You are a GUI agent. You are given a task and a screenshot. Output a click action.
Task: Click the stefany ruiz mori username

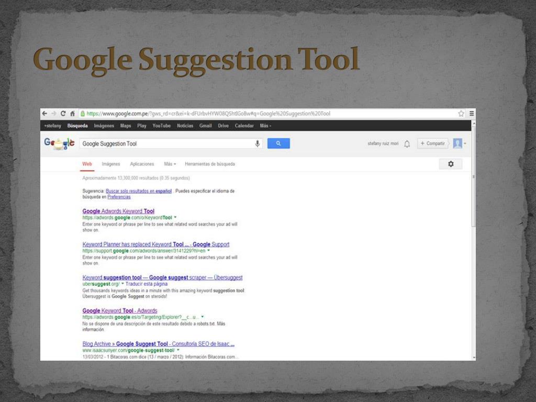383,143
